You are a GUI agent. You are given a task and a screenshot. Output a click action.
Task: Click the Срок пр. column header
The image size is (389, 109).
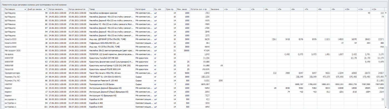[x=171, y=9]
